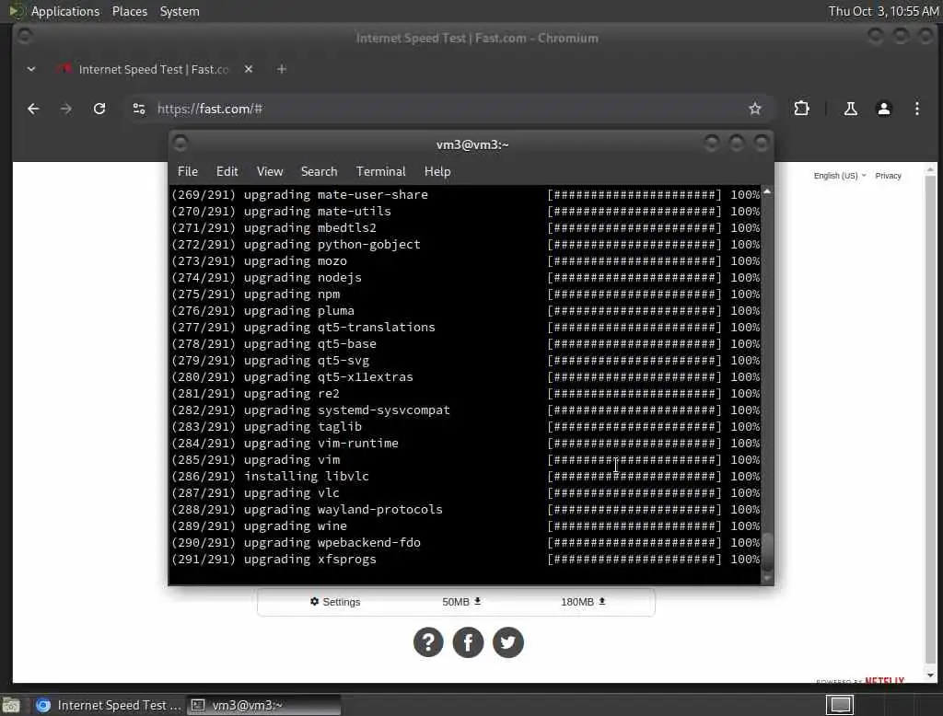The image size is (943, 716).
Task: Go back in Chromium browser
Action: tap(33, 109)
